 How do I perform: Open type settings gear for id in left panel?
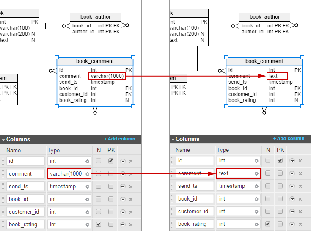pyautogui.click(x=87, y=161)
